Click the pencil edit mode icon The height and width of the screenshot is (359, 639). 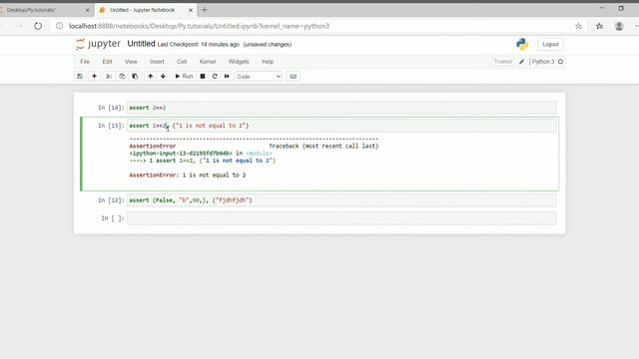[521, 62]
